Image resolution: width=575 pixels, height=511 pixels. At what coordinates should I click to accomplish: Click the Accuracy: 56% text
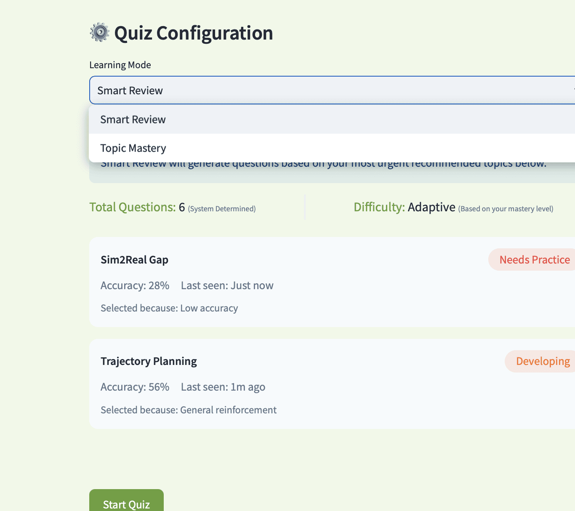(x=135, y=387)
